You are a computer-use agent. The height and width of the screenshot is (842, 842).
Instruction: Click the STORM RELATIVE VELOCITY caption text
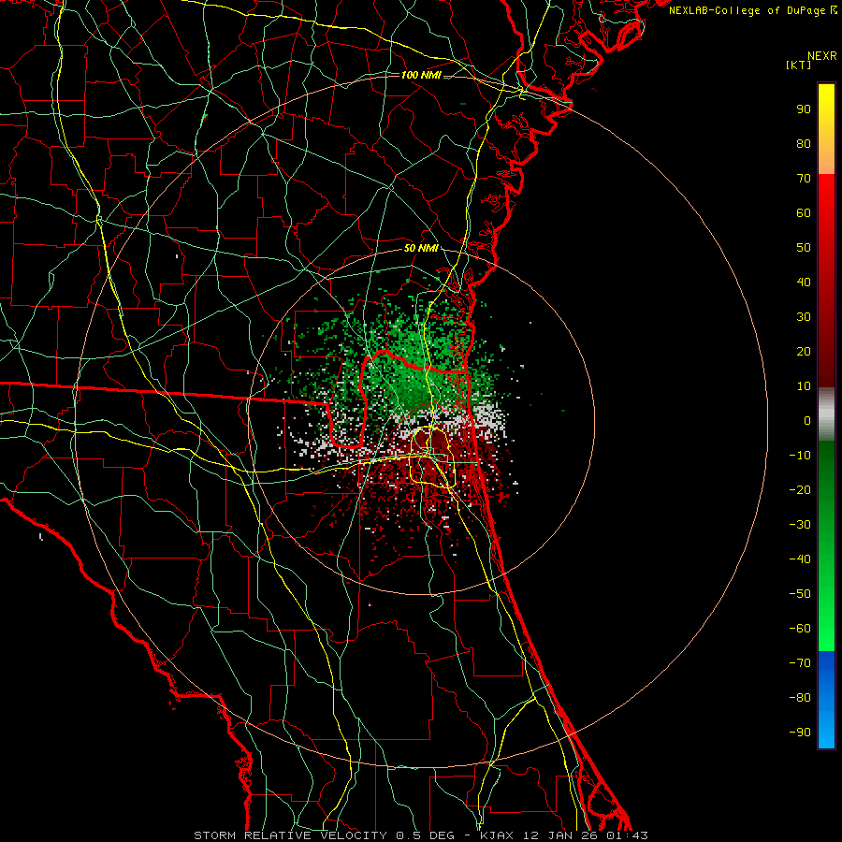292,835
